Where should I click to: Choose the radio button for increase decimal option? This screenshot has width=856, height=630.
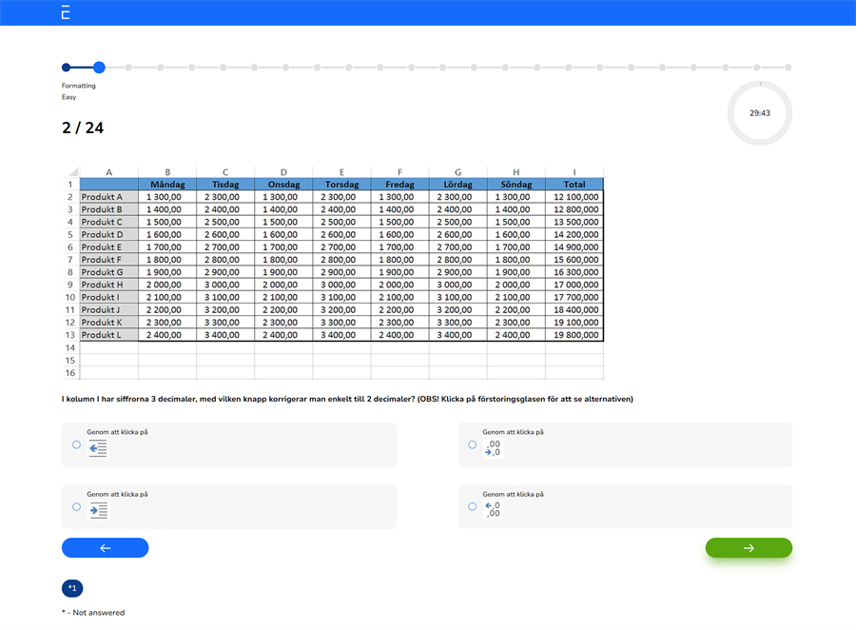(x=473, y=507)
